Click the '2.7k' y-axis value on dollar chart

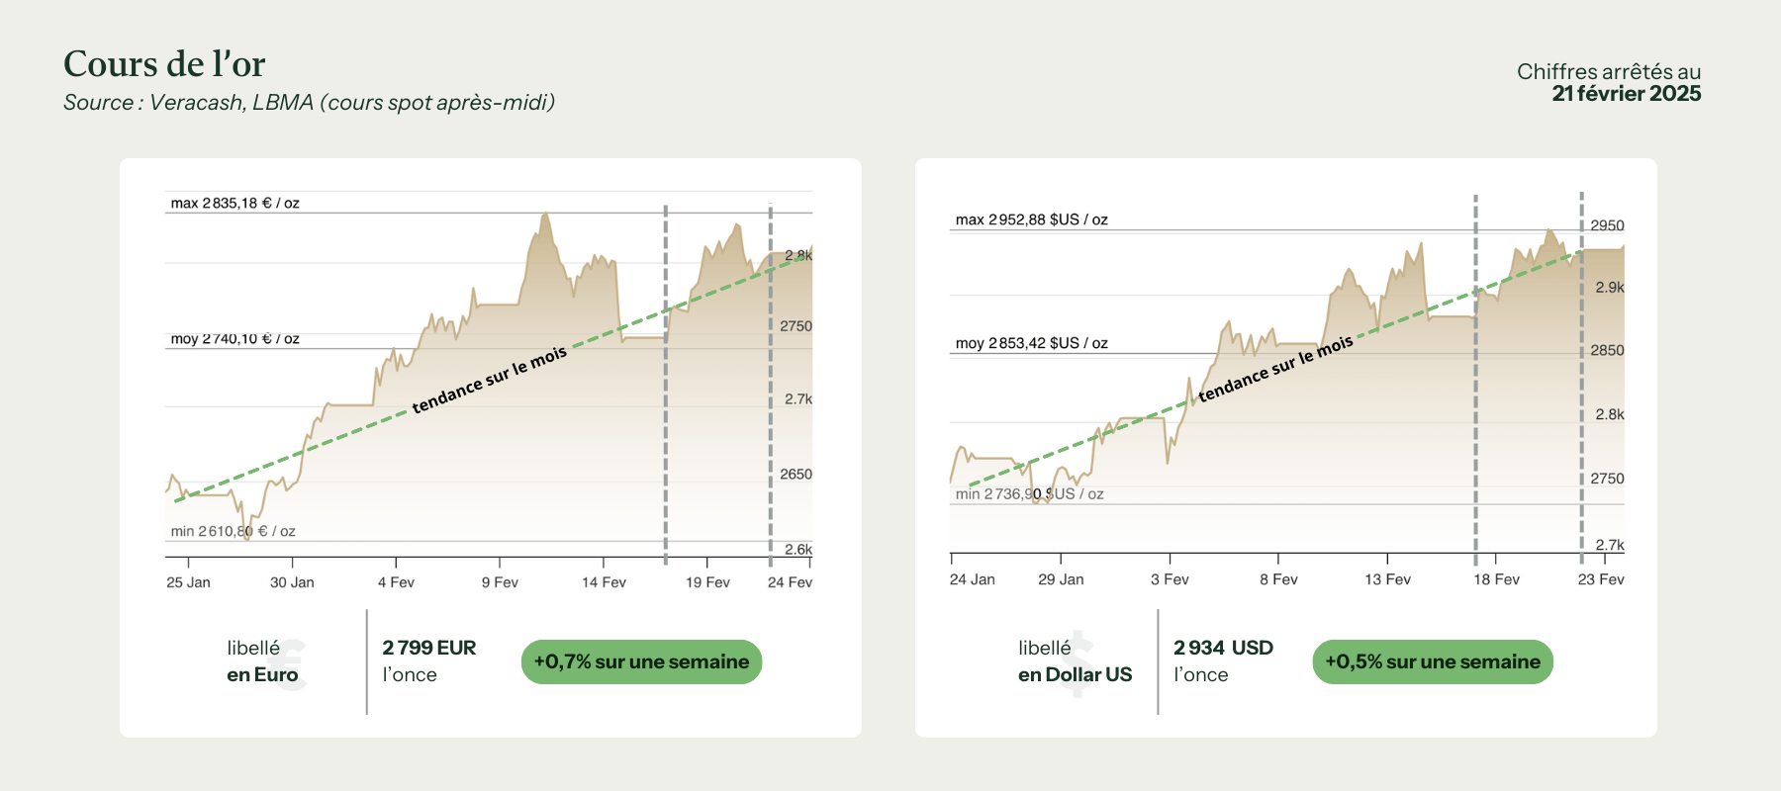coord(1610,545)
